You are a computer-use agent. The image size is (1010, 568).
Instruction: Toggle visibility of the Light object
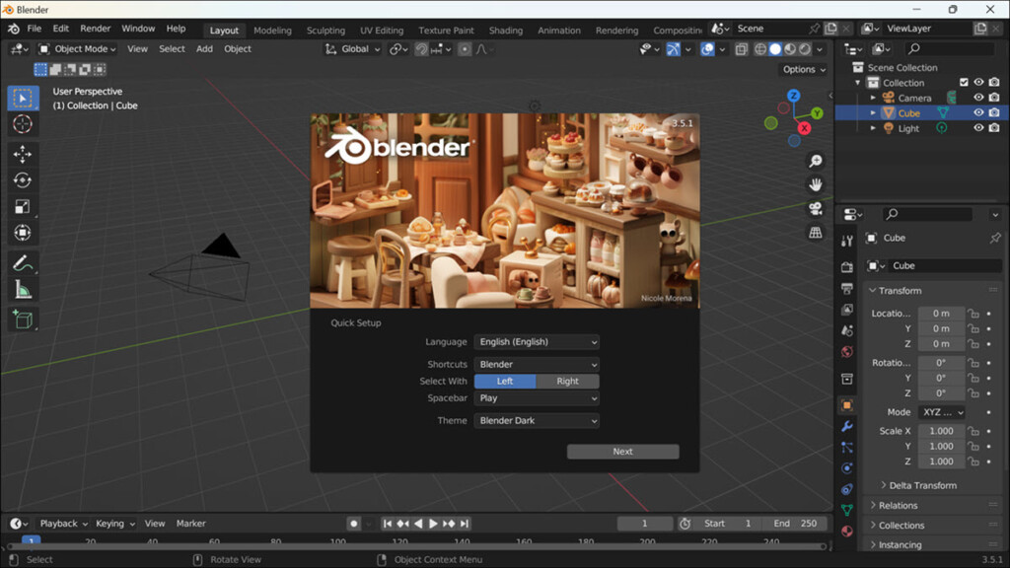978,128
